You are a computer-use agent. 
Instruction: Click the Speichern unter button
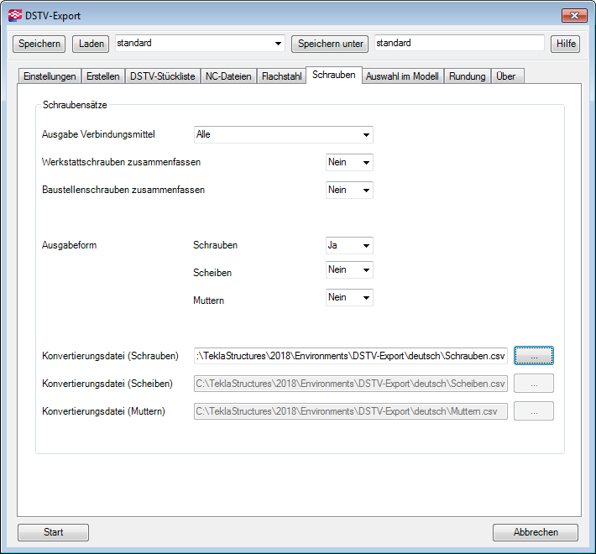tap(330, 44)
